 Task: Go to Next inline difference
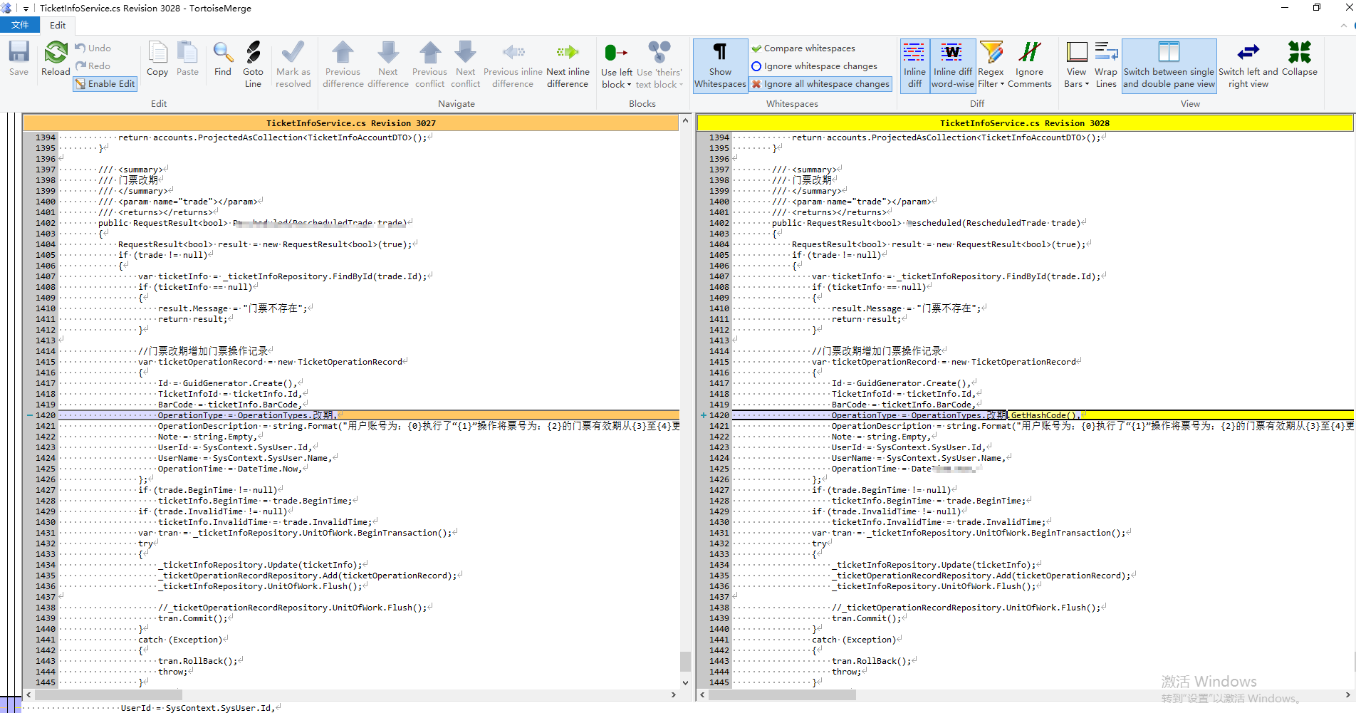568,64
